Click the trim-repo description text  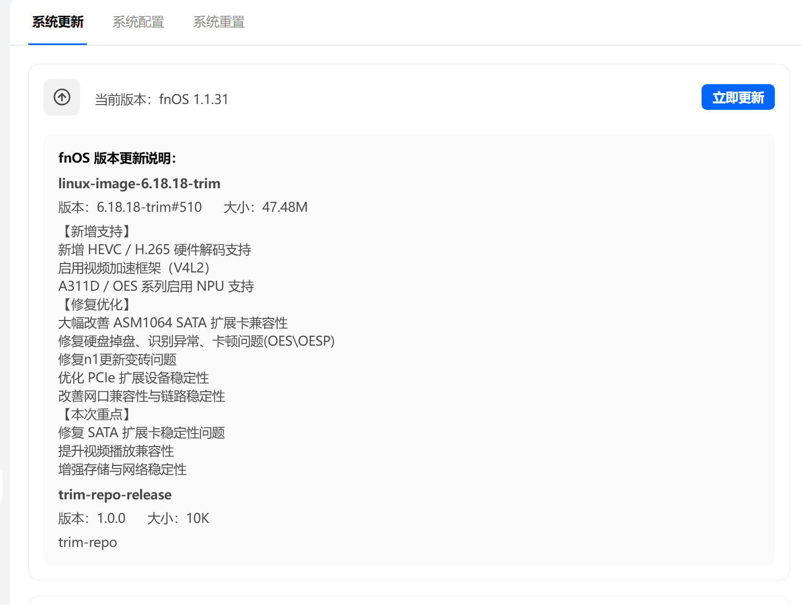coord(87,542)
